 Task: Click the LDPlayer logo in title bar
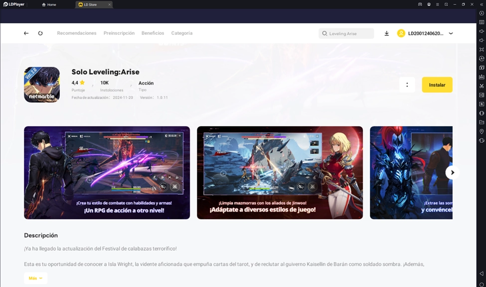click(x=13, y=4)
